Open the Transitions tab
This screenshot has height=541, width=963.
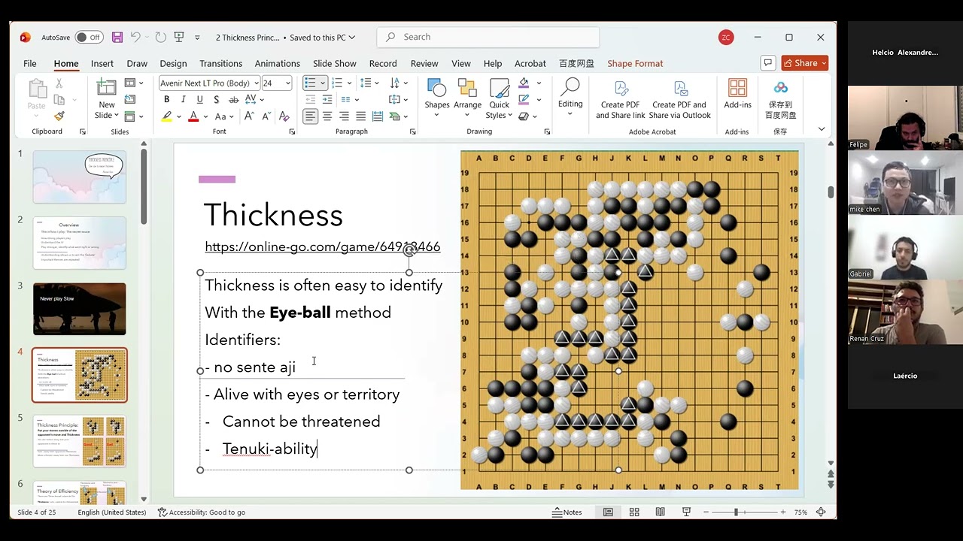pyautogui.click(x=220, y=64)
